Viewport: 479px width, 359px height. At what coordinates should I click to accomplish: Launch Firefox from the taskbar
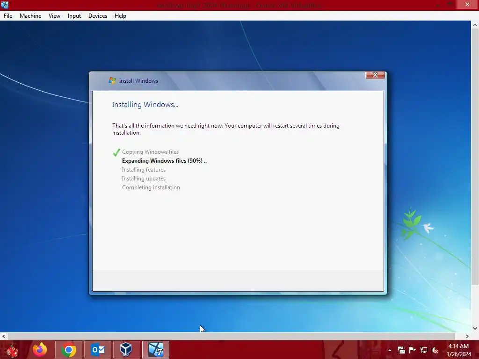(40, 350)
